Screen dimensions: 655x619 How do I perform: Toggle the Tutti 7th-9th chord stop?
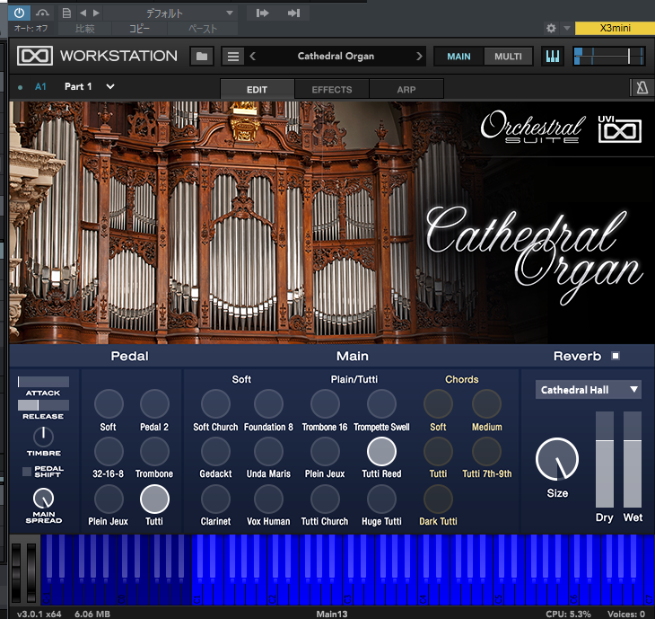pyautogui.click(x=486, y=452)
